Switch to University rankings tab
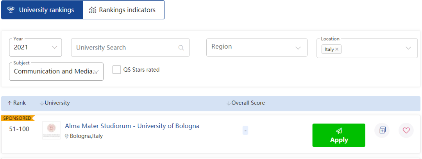This screenshot has height=159, width=422. (42, 10)
